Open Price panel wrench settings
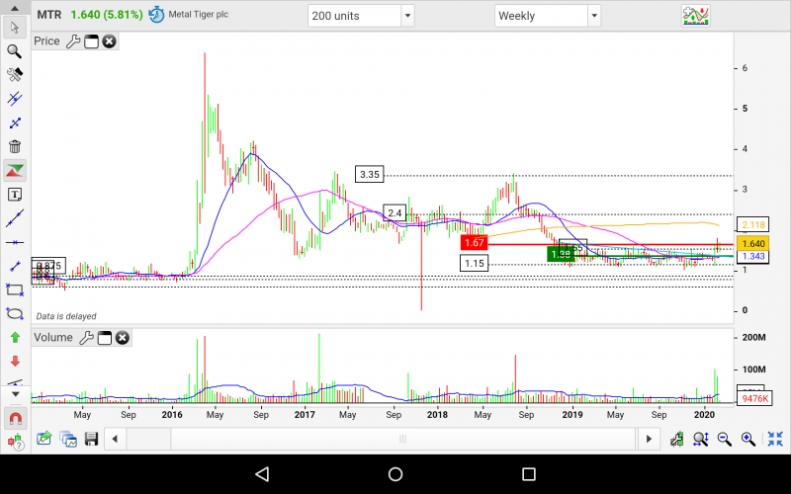This screenshot has height=494, width=791. click(x=72, y=41)
